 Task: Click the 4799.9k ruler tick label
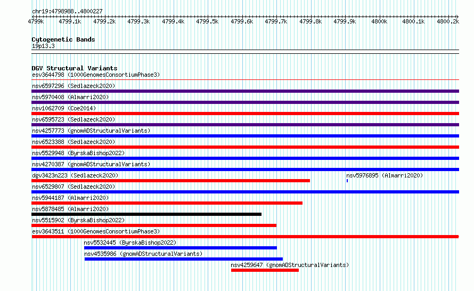[x=345, y=21]
